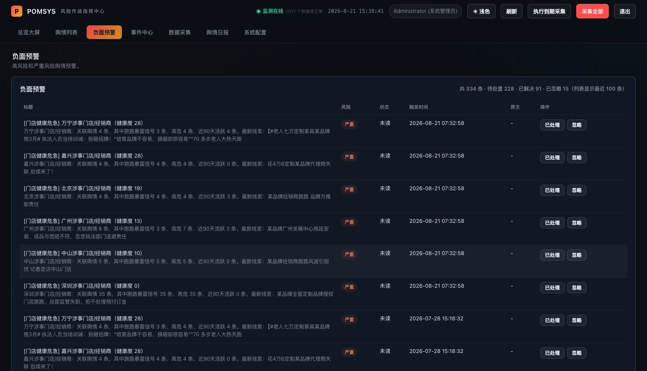Ignore the 中山 health 10 alert
The image size is (647, 371).
pyautogui.click(x=577, y=255)
